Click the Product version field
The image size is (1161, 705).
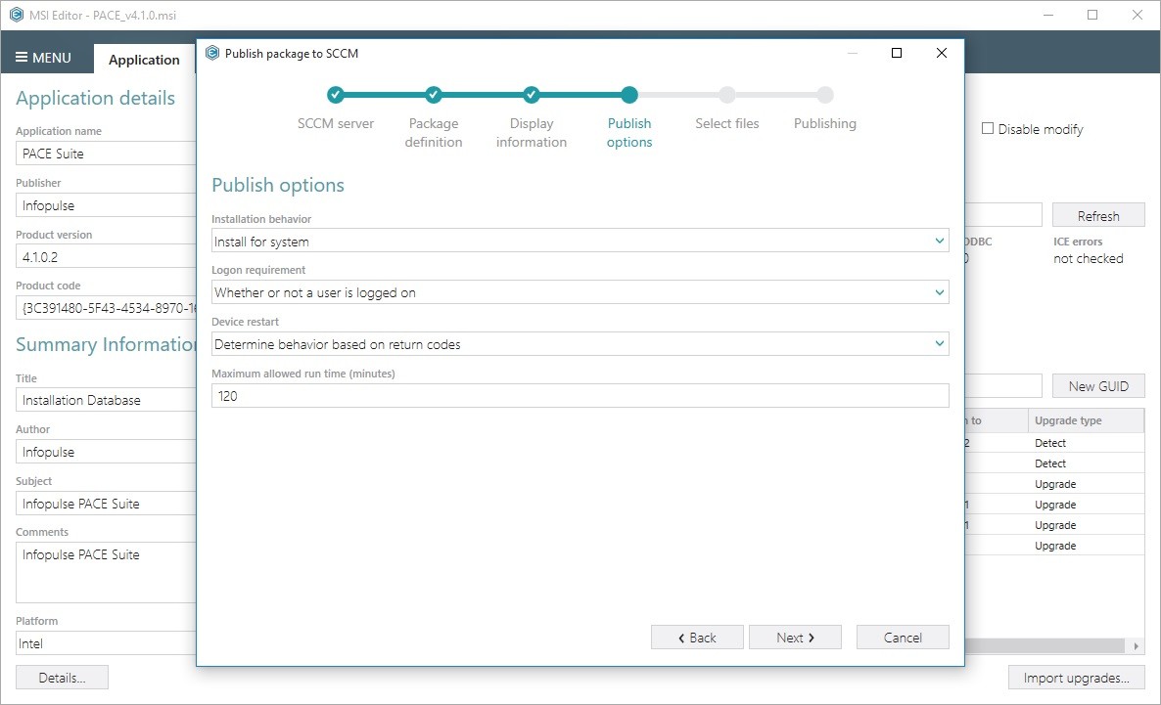coord(106,257)
